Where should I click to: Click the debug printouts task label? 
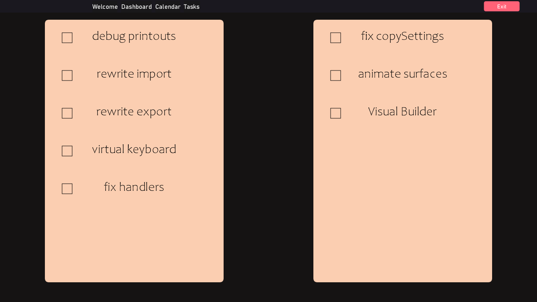(x=134, y=36)
